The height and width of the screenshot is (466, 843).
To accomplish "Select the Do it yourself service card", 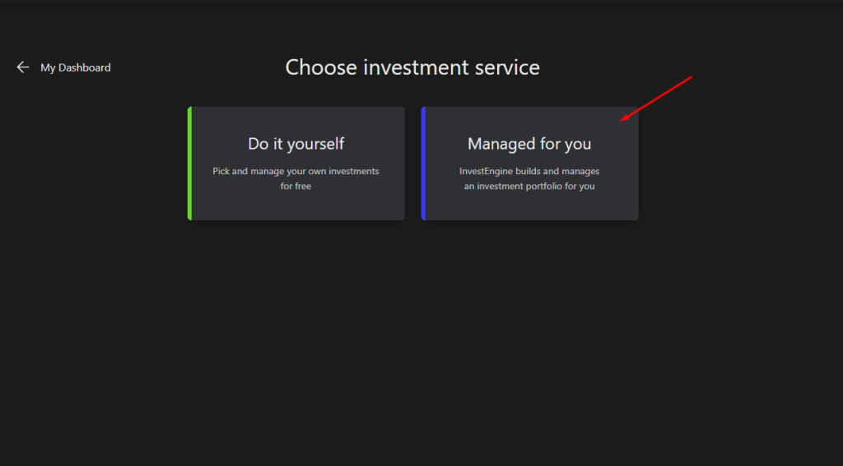I will [296, 164].
